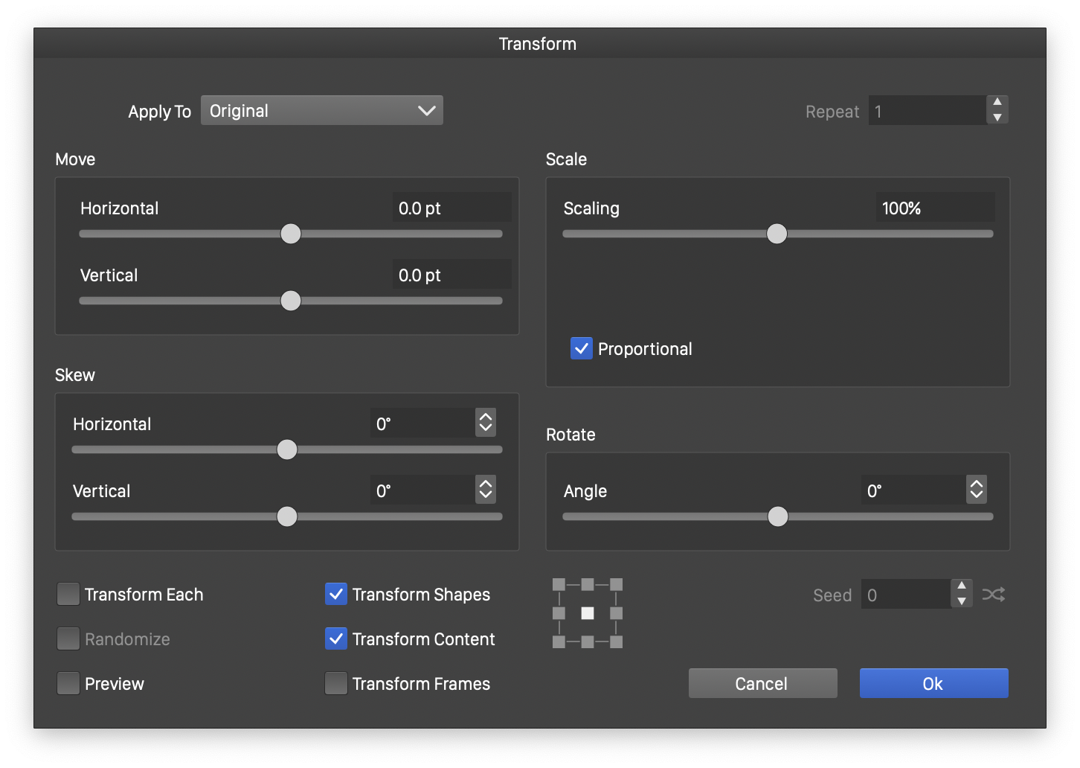Select the middle-left anchor point in reference grid

click(x=559, y=613)
